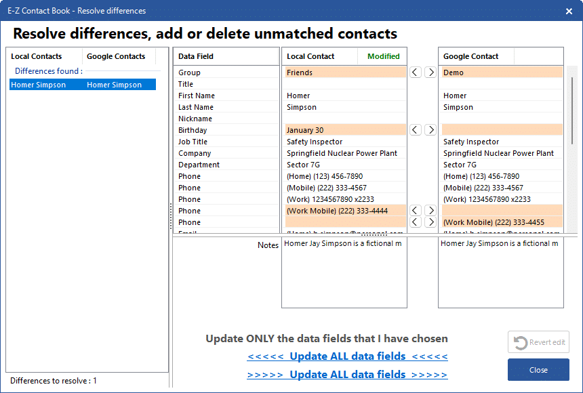Click the Google Contact column header
Screen dimensions: 583x393
point(477,56)
